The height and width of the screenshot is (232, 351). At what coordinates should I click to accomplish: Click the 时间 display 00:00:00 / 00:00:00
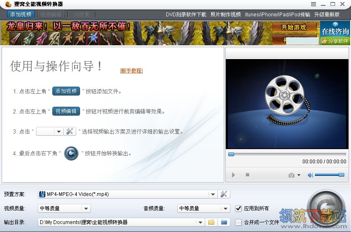tap(324, 162)
